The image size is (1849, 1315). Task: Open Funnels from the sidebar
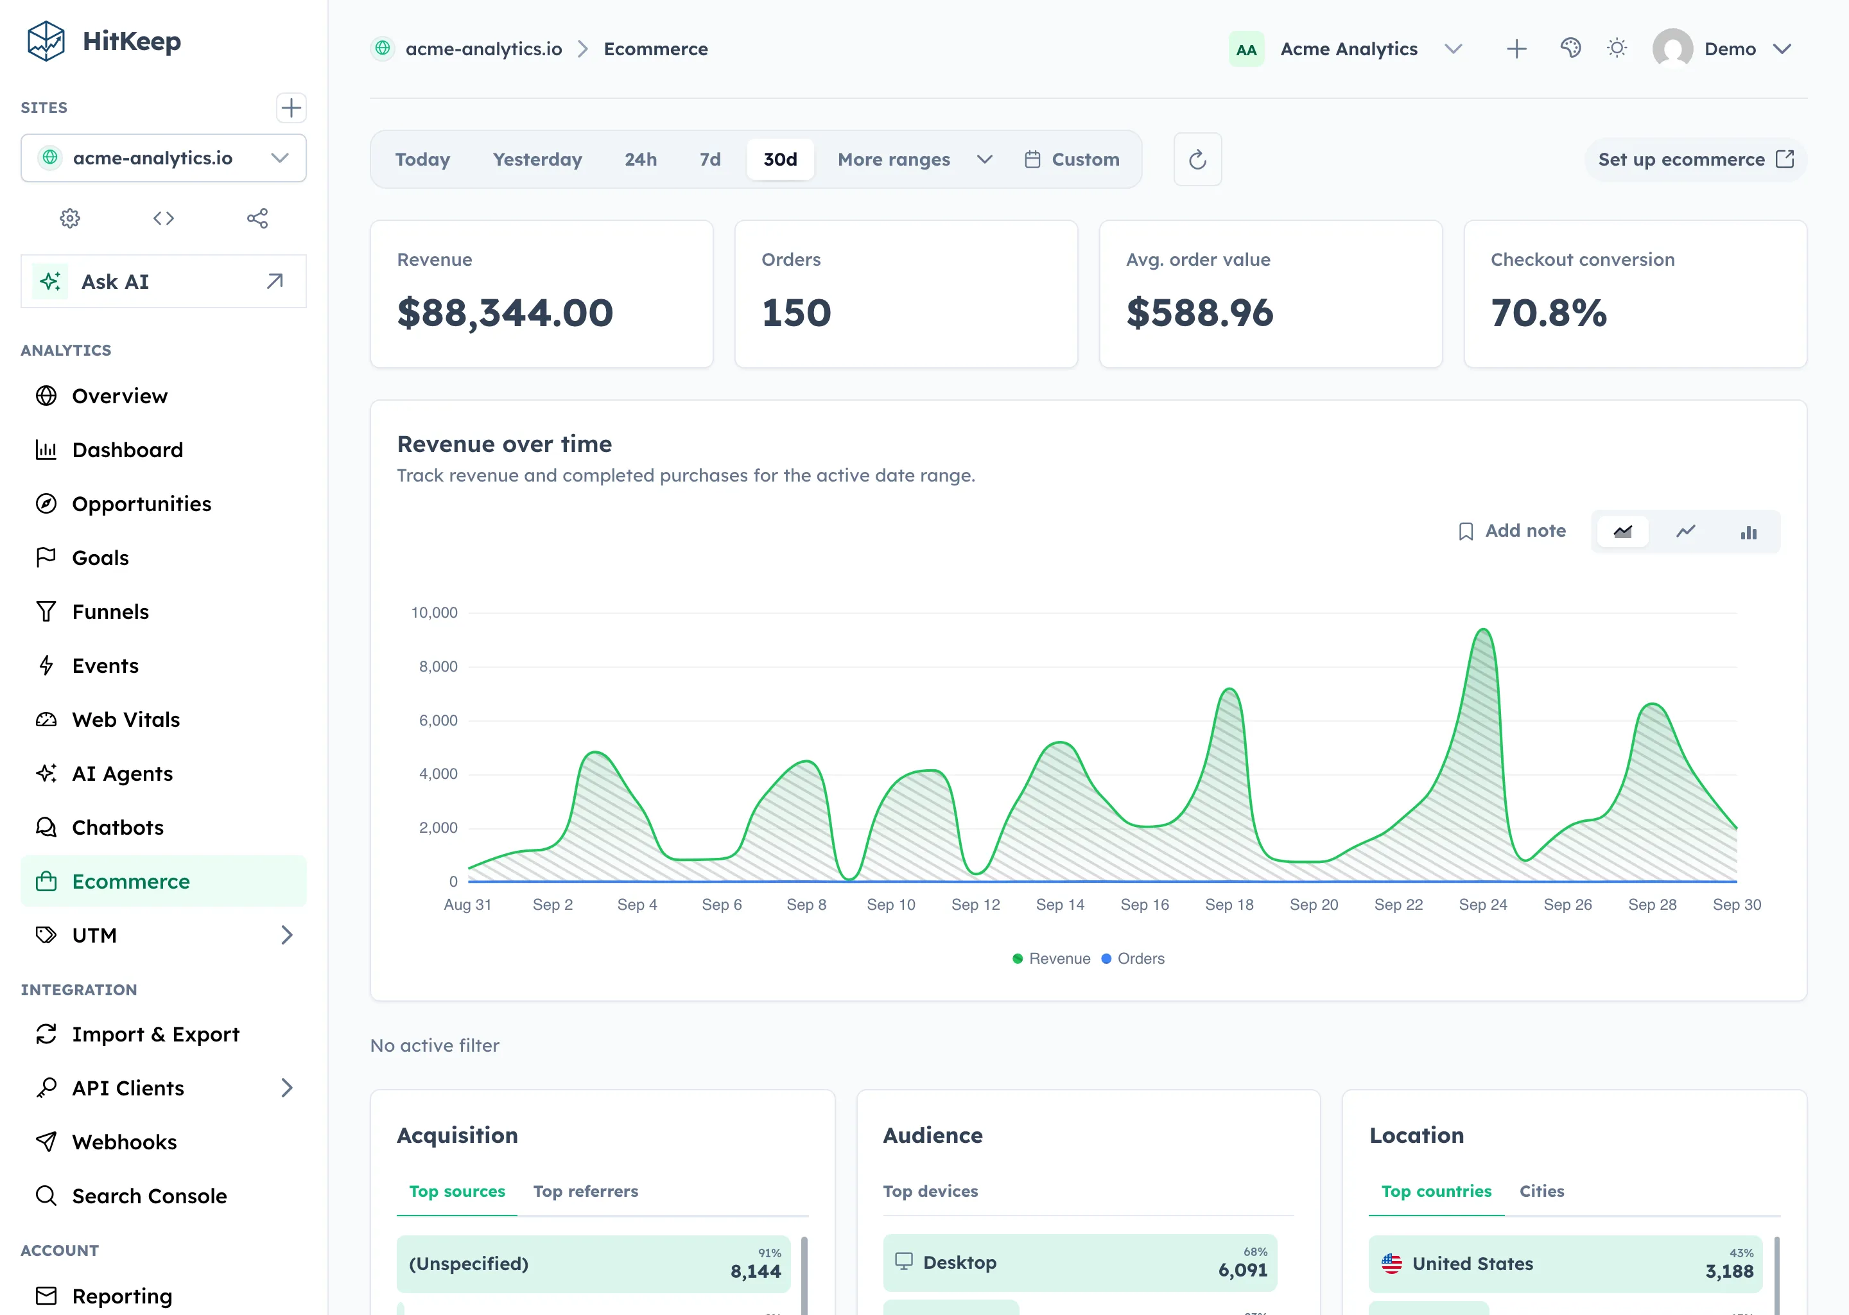[164, 611]
